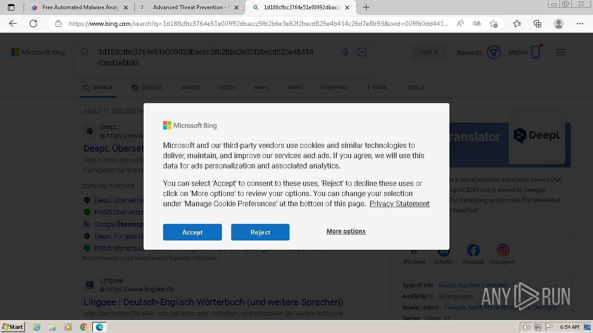Open the www.linguee.de URL link

pyautogui.click(x=140, y=289)
